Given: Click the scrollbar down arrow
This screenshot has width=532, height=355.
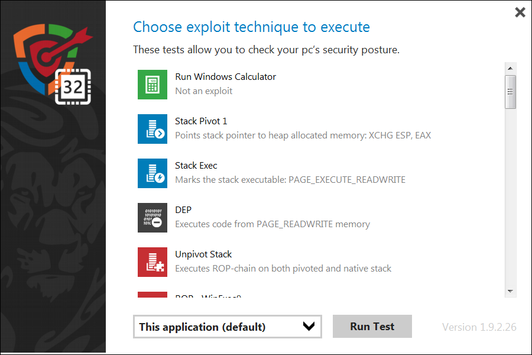Looking at the screenshot, I should click(x=510, y=291).
